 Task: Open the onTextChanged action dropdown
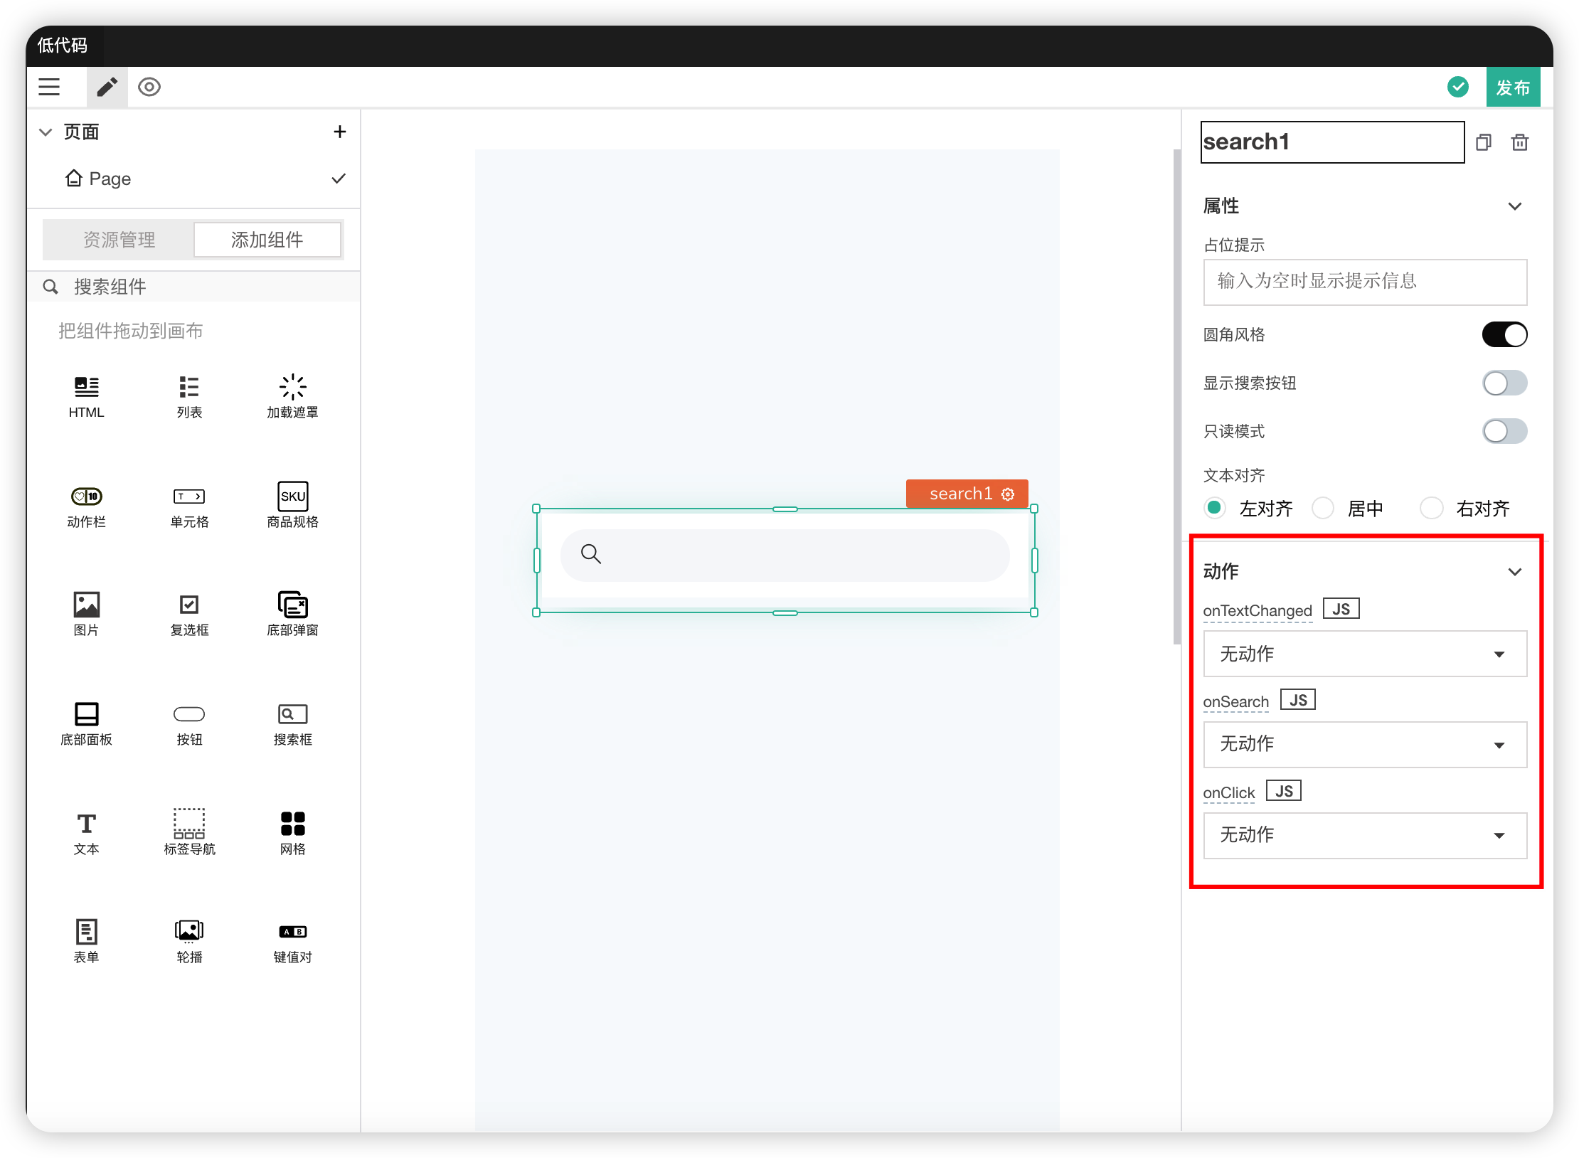pyautogui.click(x=1364, y=654)
